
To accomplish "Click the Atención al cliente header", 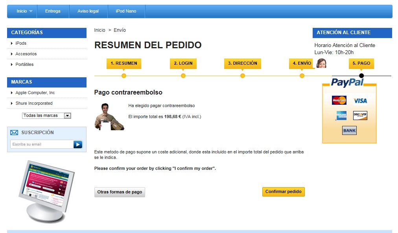I will tap(352, 33).
